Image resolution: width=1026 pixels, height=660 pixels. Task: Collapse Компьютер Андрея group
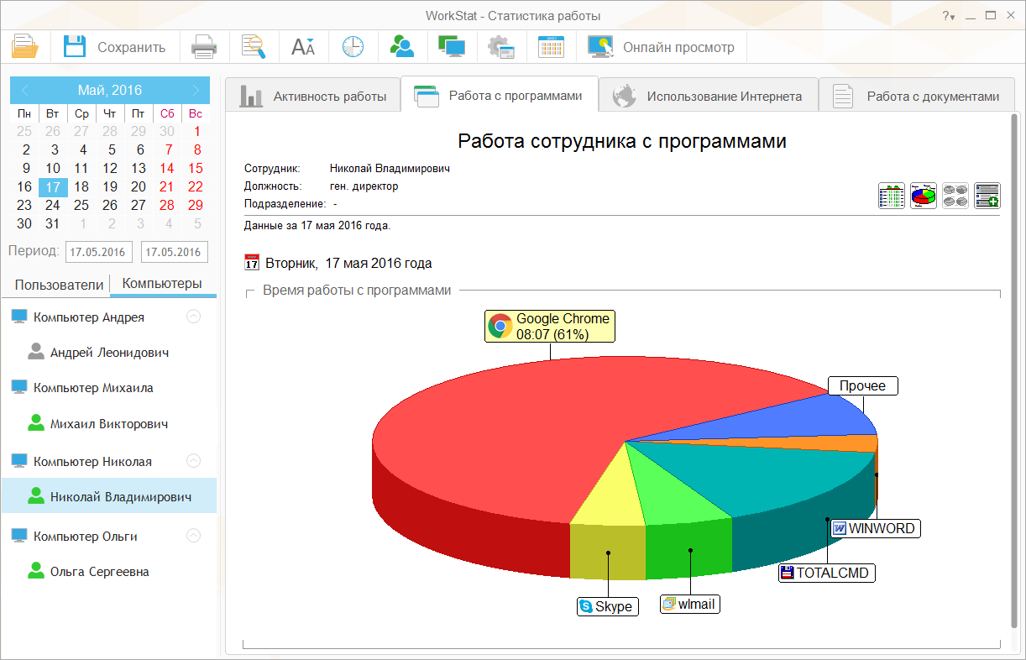tap(194, 317)
